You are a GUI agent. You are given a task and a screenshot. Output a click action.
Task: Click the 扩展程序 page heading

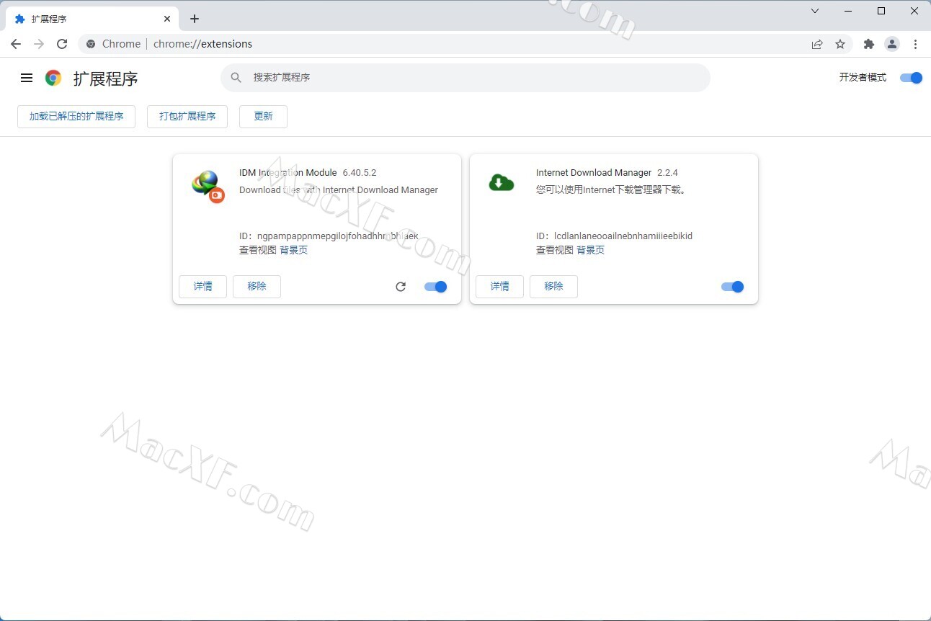[x=105, y=79]
